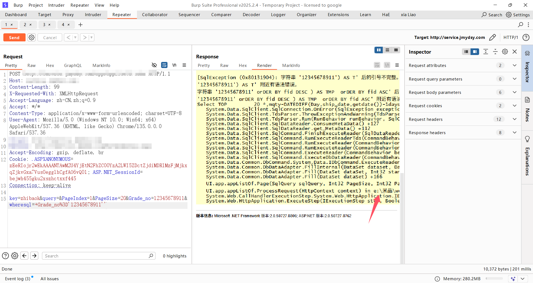This screenshot has height=283, width=533.
Task: Open search settings gear at bottom left
Action: click(x=15, y=256)
